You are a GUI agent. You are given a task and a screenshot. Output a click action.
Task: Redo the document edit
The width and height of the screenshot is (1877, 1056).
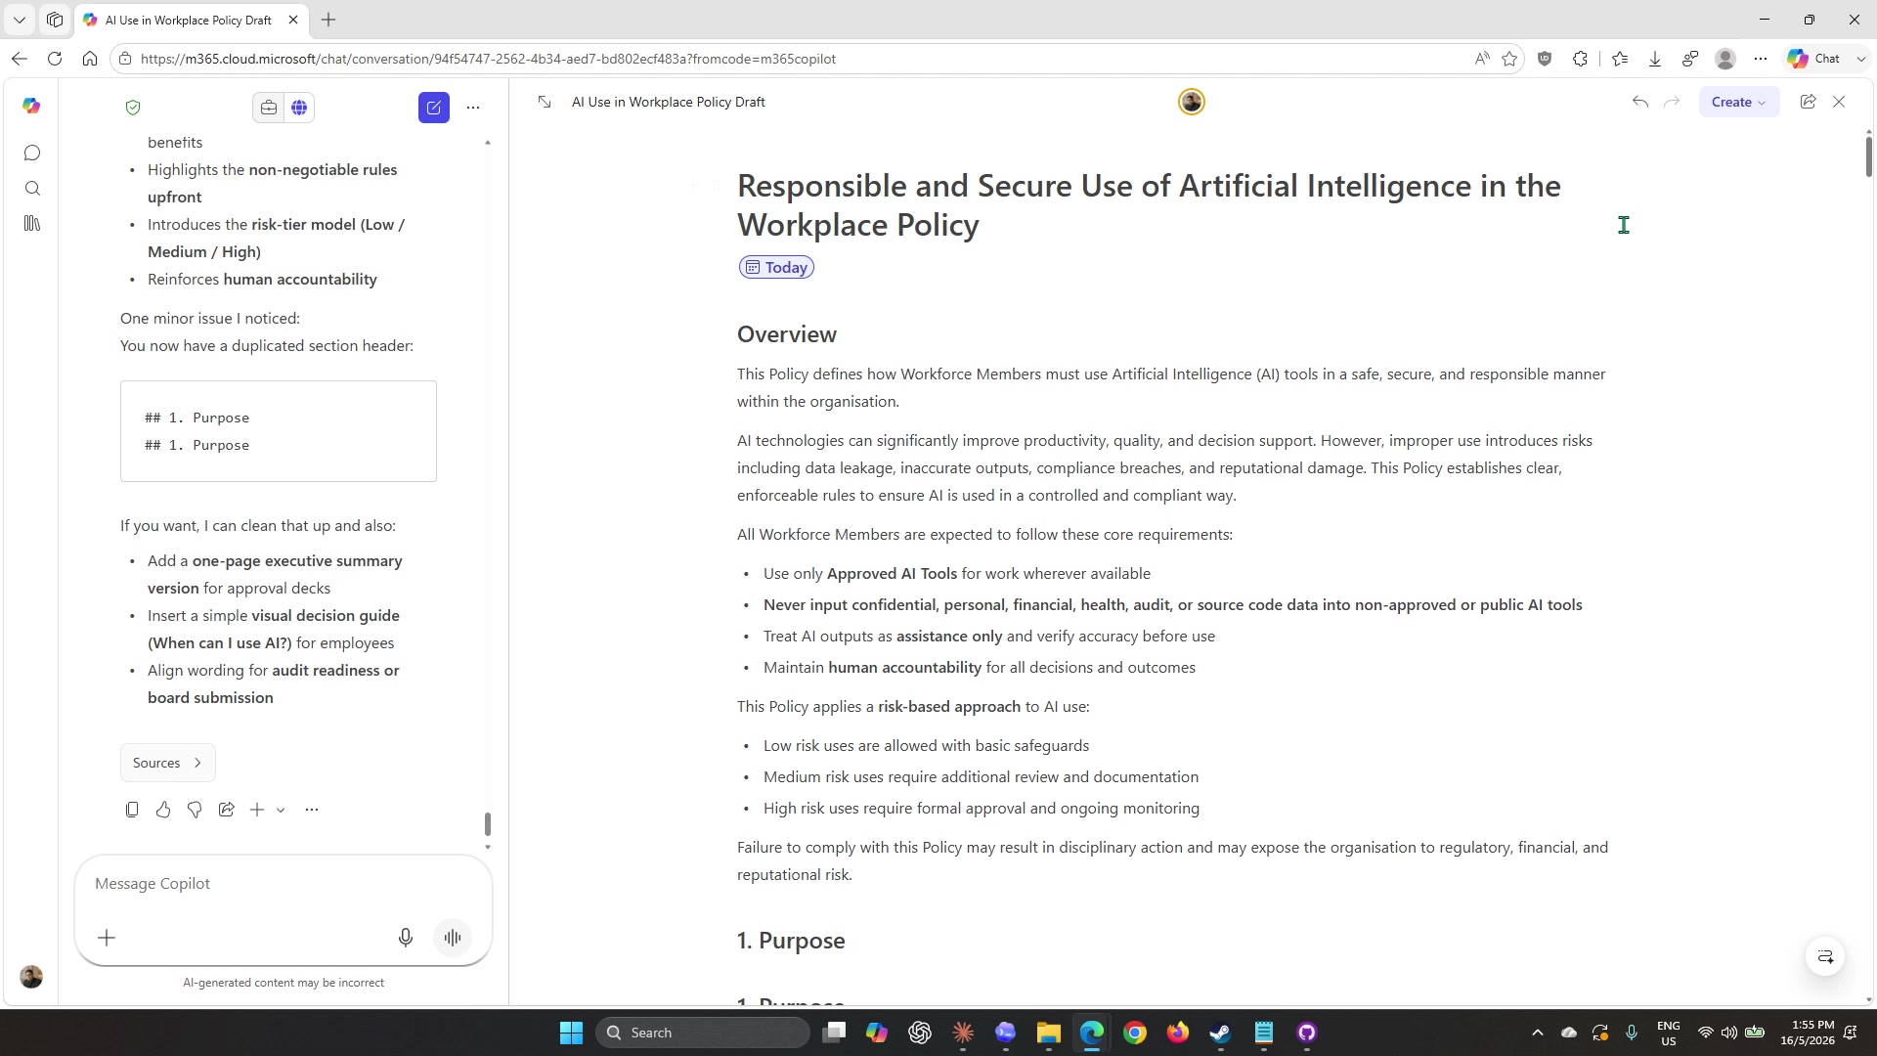(1672, 102)
